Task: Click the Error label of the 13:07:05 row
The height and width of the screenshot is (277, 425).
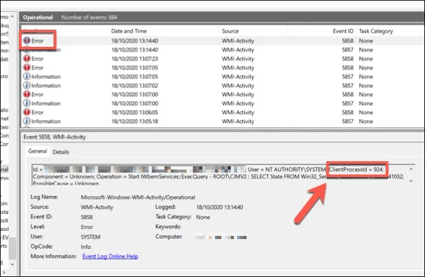Action: (x=37, y=68)
